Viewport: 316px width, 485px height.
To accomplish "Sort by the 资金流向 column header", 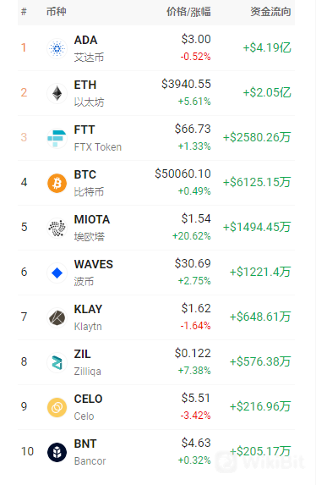I will click(x=270, y=12).
